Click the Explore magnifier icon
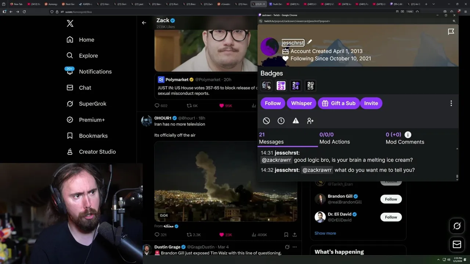 [70, 56]
